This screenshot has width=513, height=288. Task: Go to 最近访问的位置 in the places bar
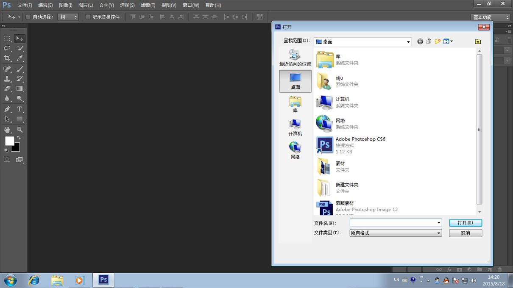295,58
